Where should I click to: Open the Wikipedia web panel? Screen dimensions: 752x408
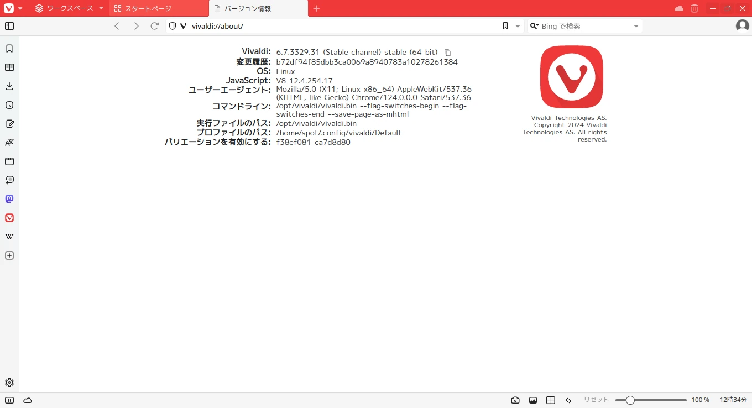[9, 237]
